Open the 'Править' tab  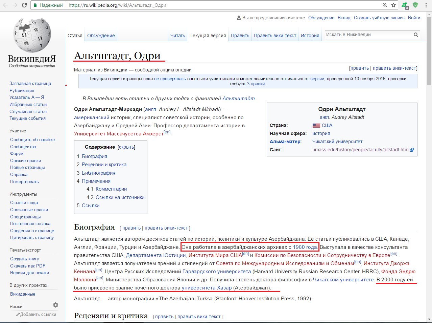(240, 36)
